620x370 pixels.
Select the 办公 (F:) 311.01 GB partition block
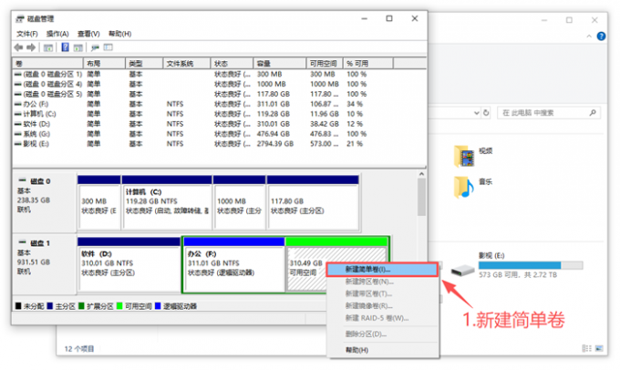tap(234, 264)
